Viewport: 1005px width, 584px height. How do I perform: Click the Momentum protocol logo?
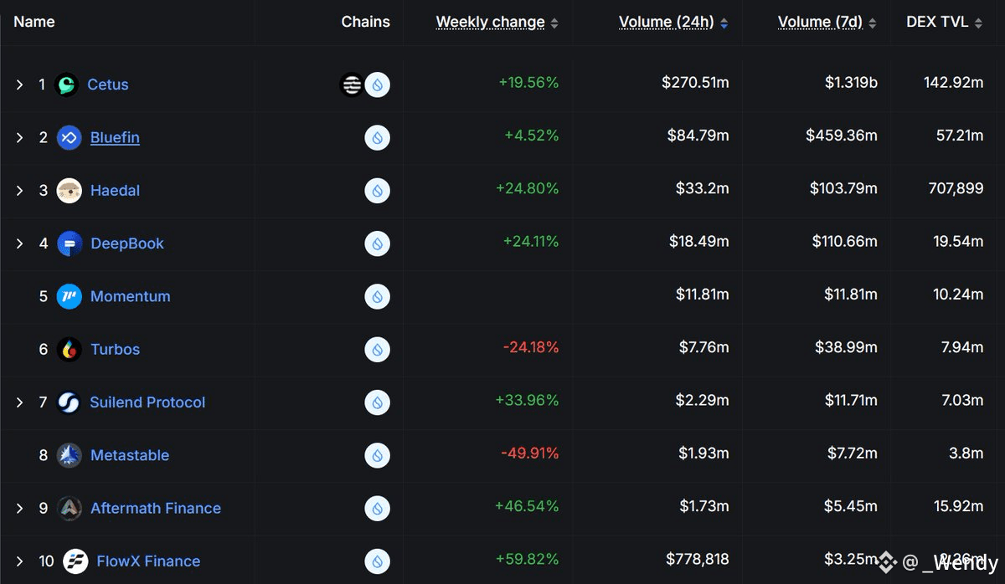point(69,296)
